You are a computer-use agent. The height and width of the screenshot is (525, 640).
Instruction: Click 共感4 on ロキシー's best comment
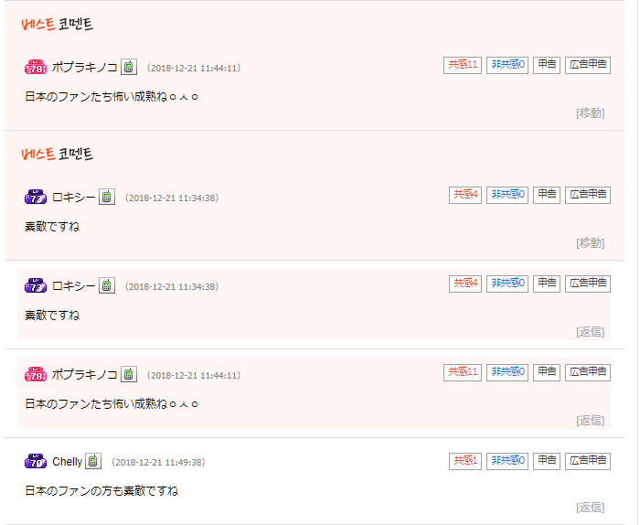(465, 195)
